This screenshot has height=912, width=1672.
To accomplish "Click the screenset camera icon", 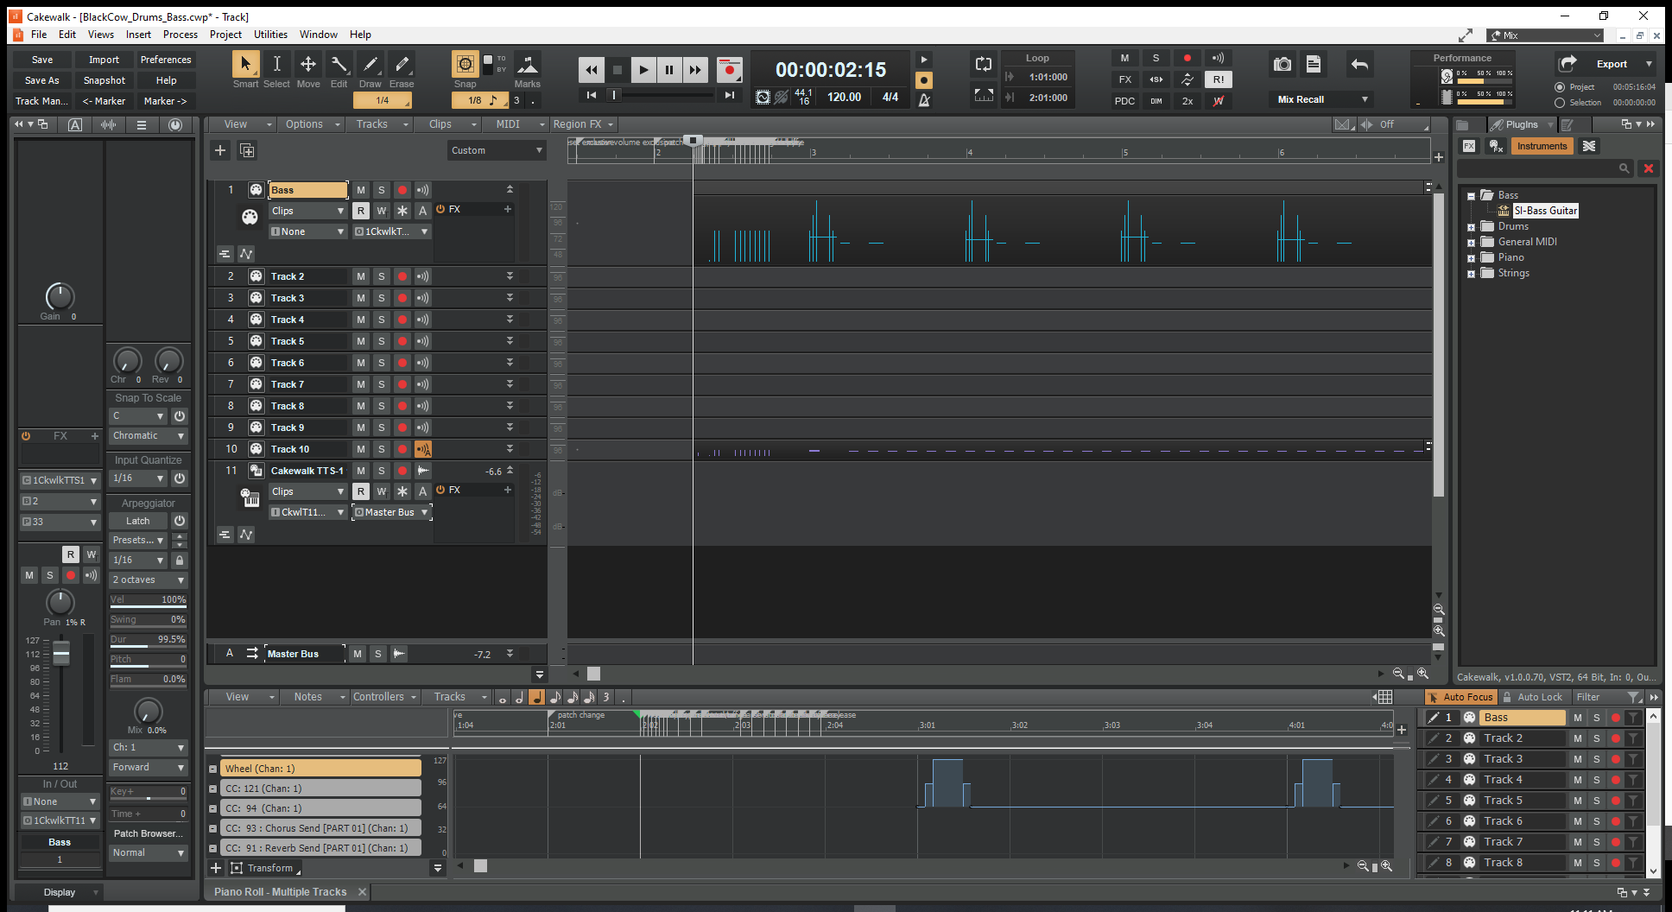I will coord(1282,64).
